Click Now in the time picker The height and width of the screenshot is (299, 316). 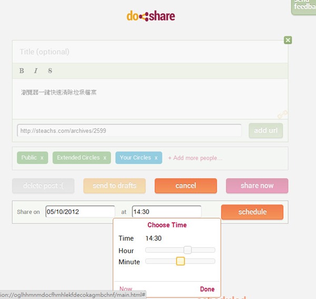pos(126,289)
